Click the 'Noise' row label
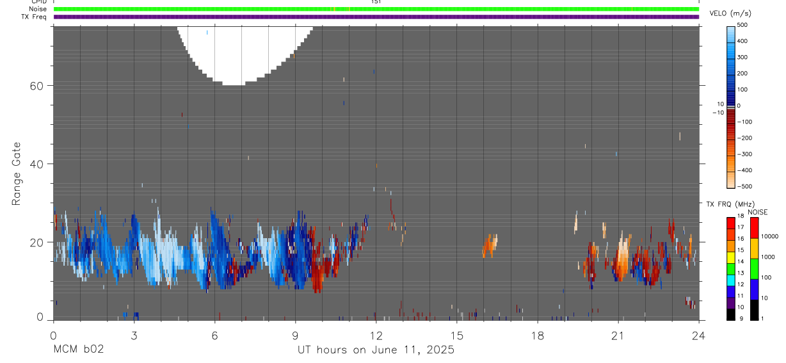 pyautogui.click(x=38, y=9)
